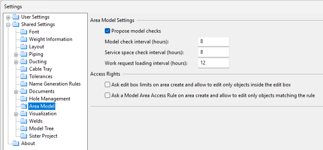Expand the User Settings node
This screenshot has height=150, width=323.
tap(8, 17)
